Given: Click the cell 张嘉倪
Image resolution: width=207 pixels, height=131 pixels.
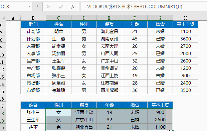Looking at the screenshot, I should click(x=58, y=69).
